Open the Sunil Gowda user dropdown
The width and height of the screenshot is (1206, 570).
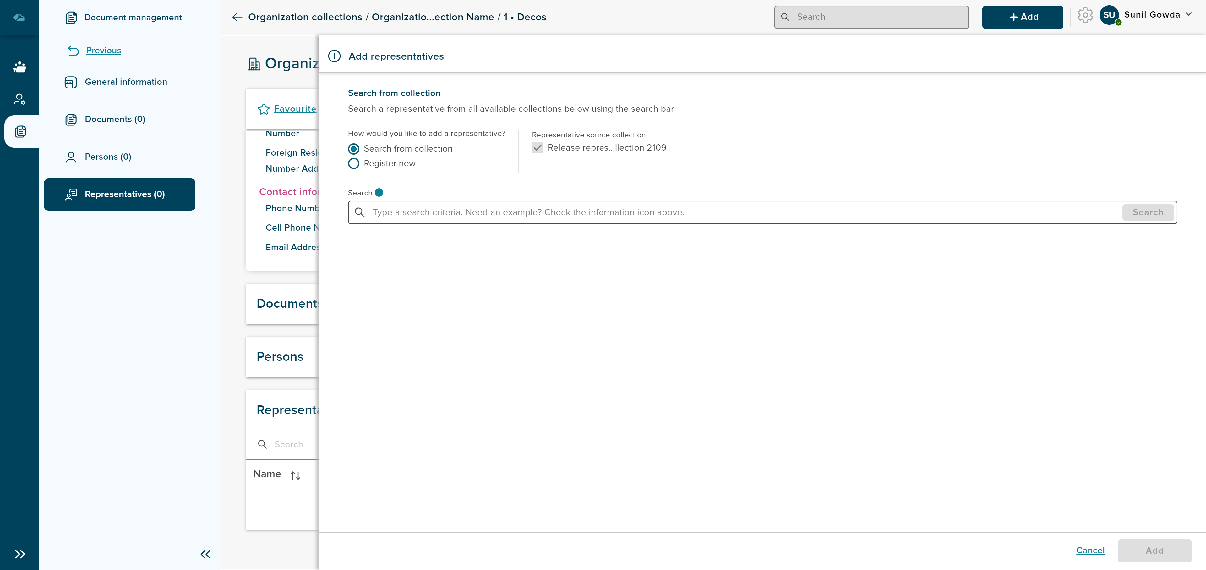tap(1188, 14)
